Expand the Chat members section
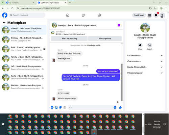This screenshot has height=135, width=169. coord(145,61)
